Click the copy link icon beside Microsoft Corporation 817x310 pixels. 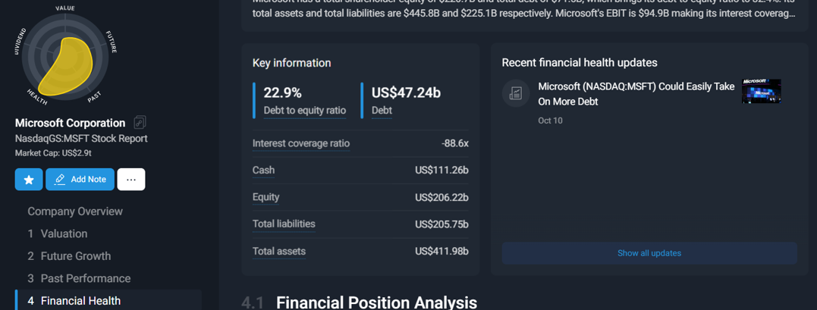(x=140, y=123)
